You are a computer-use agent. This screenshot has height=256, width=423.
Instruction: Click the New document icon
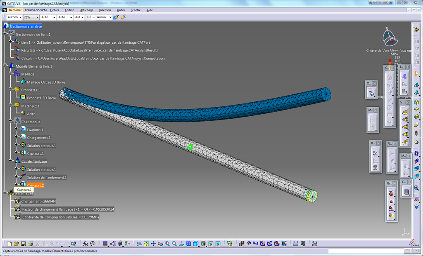pos(10,244)
